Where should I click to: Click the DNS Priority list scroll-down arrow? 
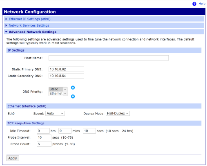coord(65,94)
